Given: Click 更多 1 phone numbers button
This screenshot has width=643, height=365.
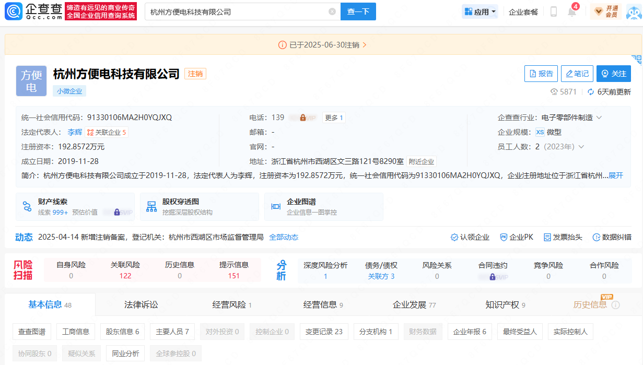Looking at the screenshot, I should tap(334, 117).
